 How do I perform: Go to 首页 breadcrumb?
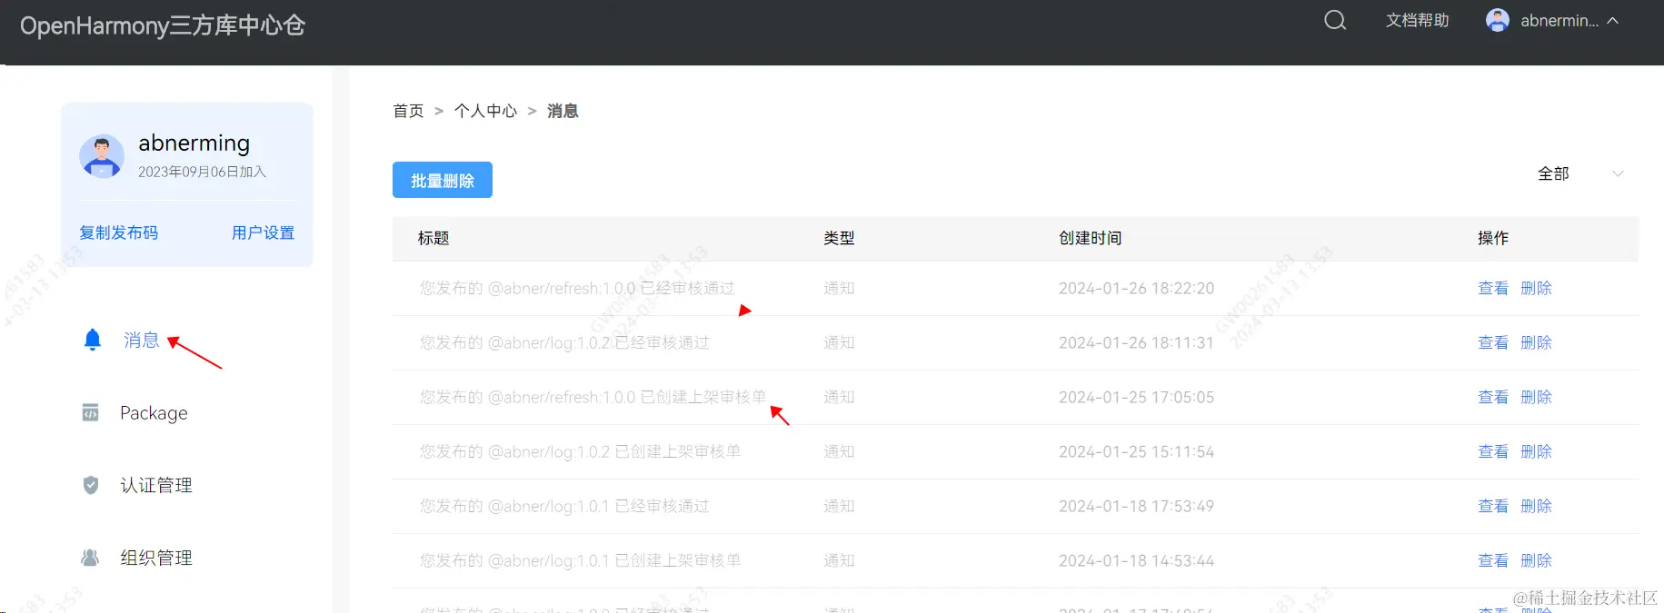408,111
